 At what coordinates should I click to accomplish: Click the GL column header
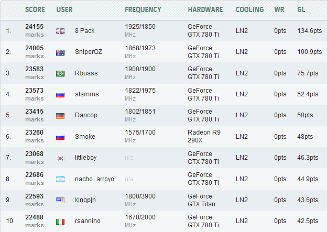(x=301, y=9)
